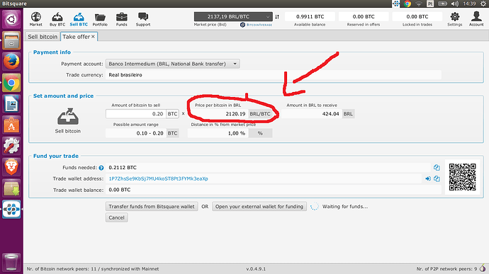Click the trade wallet address link
The height and width of the screenshot is (274, 489).
[159, 178]
